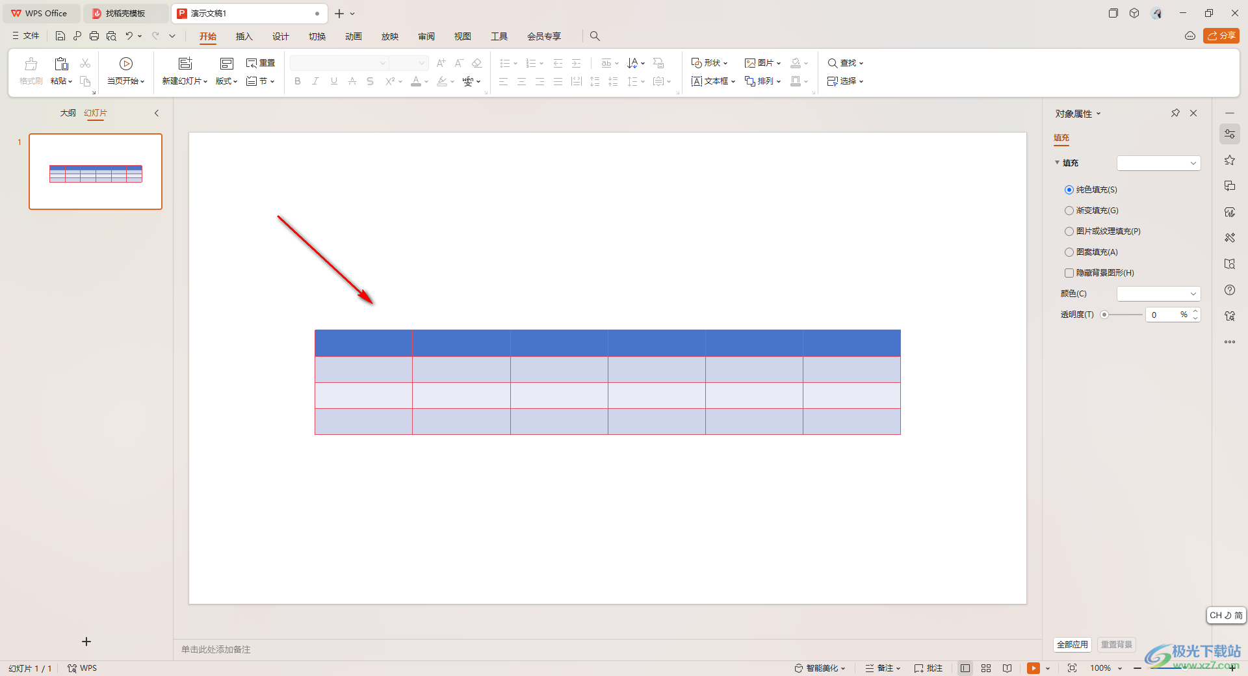Open the Insert ribbon tab
Screen dimensions: 1248x676
tap(244, 36)
